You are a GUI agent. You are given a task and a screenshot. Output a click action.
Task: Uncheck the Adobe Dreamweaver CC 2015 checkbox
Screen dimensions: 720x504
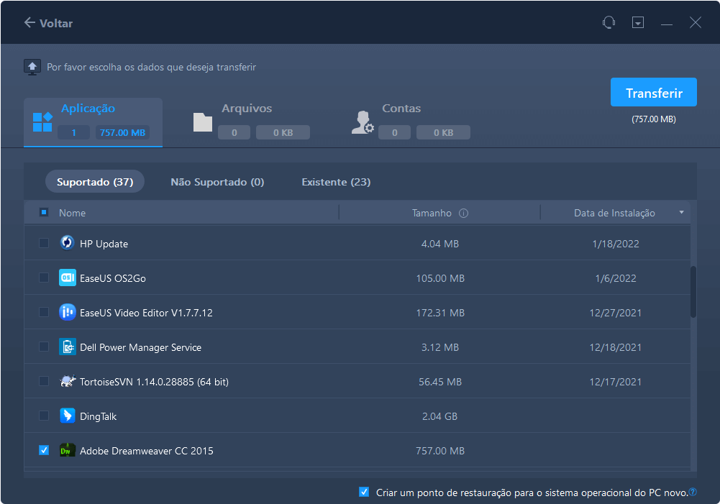click(44, 451)
